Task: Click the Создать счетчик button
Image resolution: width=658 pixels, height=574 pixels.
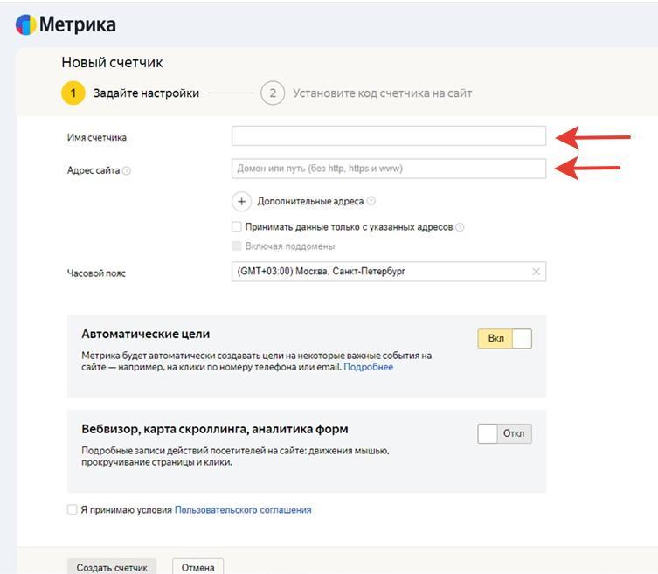Action: click(x=112, y=567)
